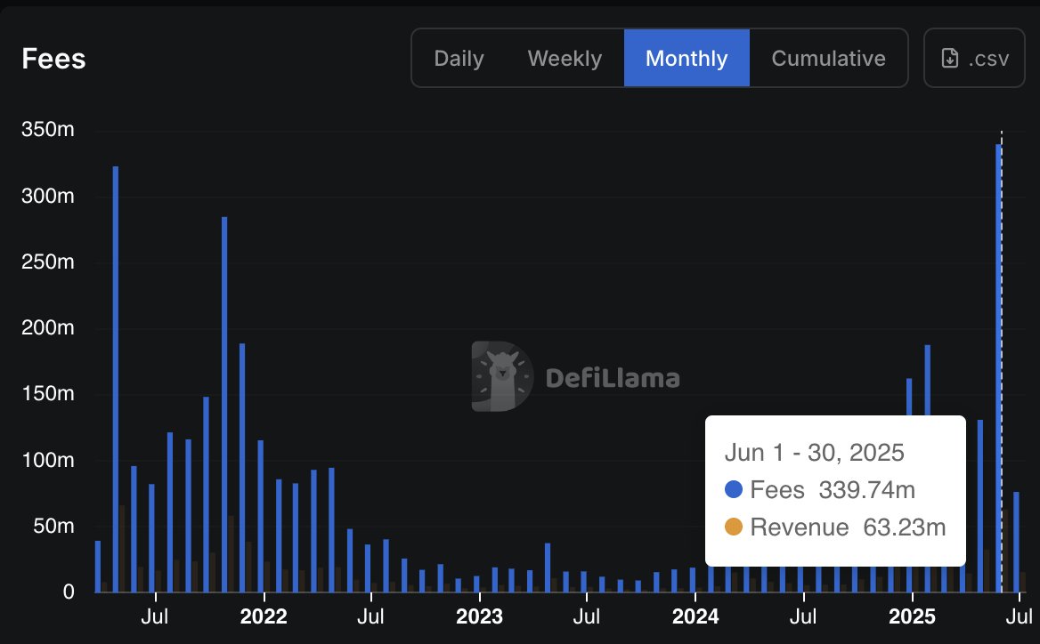The width and height of the screenshot is (1040, 644).
Task: Select the Monthly tab
Action: click(x=687, y=59)
